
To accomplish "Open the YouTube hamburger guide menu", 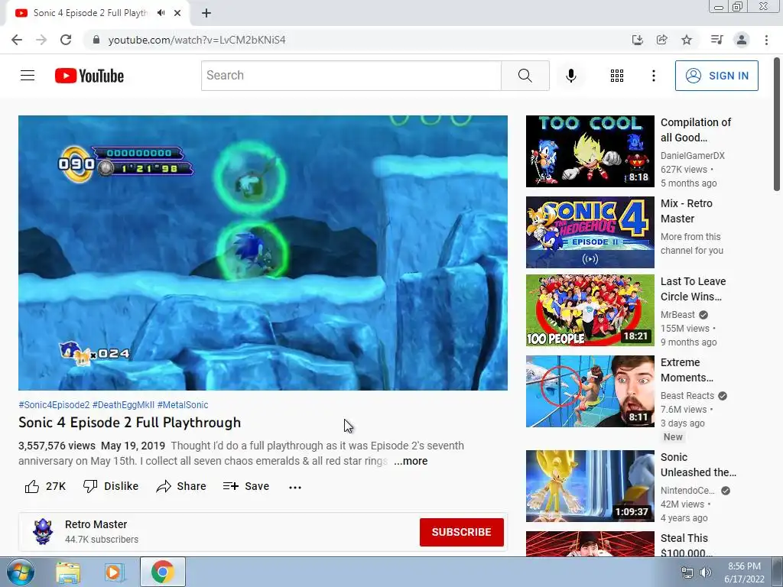I will (28, 76).
